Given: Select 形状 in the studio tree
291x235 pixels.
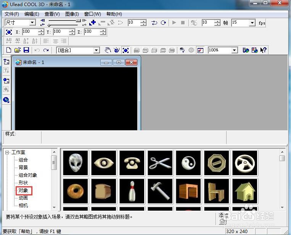Looking at the screenshot, I should 23,183.
